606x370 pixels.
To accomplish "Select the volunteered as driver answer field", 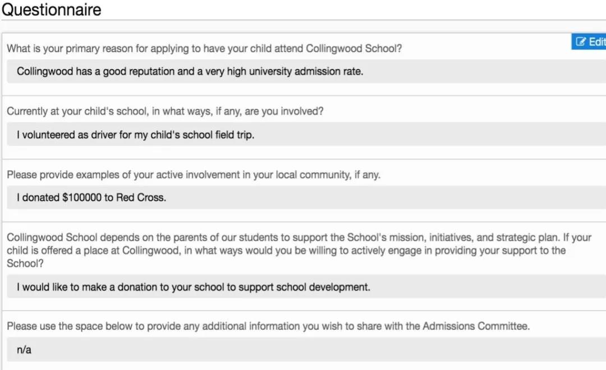I will [306, 135].
